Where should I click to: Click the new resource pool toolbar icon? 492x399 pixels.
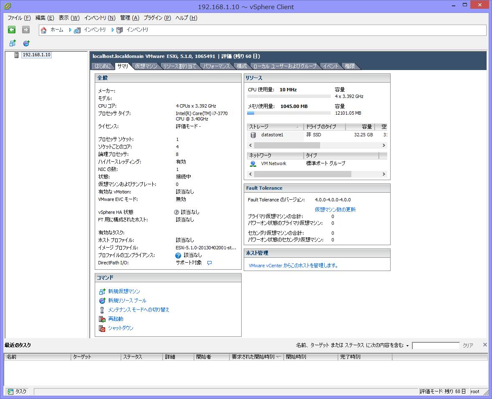[x=26, y=43]
